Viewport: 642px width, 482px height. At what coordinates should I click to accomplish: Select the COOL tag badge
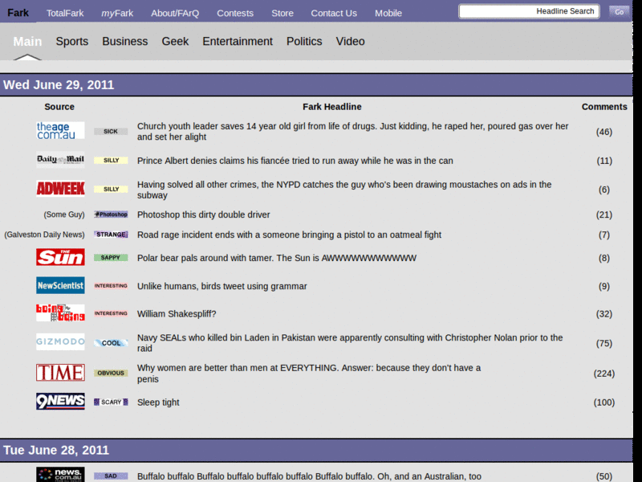tap(111, 343)
